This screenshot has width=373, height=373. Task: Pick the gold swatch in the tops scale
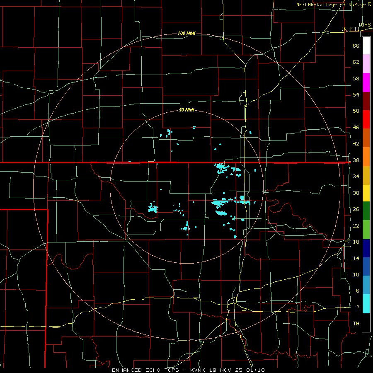[x=366, y=175]
